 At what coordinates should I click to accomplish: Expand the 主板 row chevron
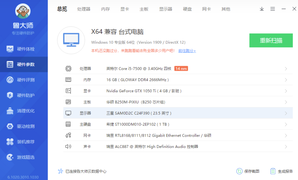point(286,102)
